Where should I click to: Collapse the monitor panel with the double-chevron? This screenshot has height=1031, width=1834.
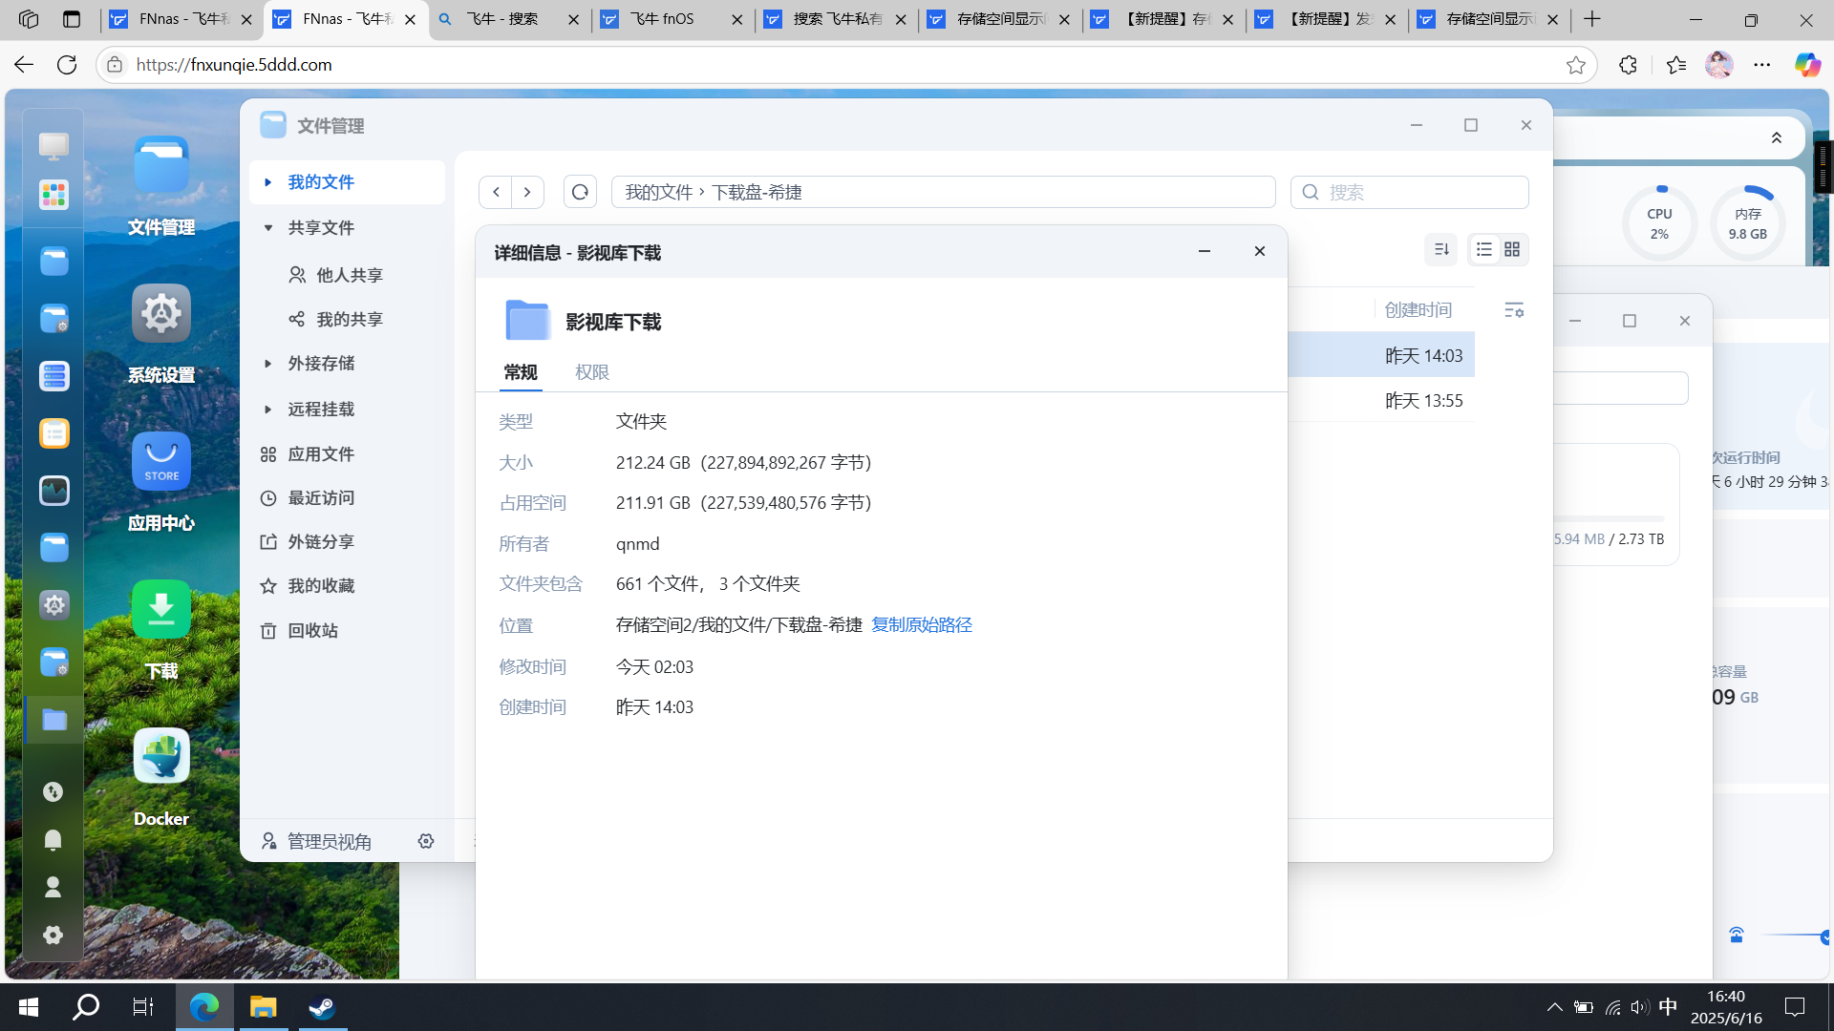click(1777, 137)
